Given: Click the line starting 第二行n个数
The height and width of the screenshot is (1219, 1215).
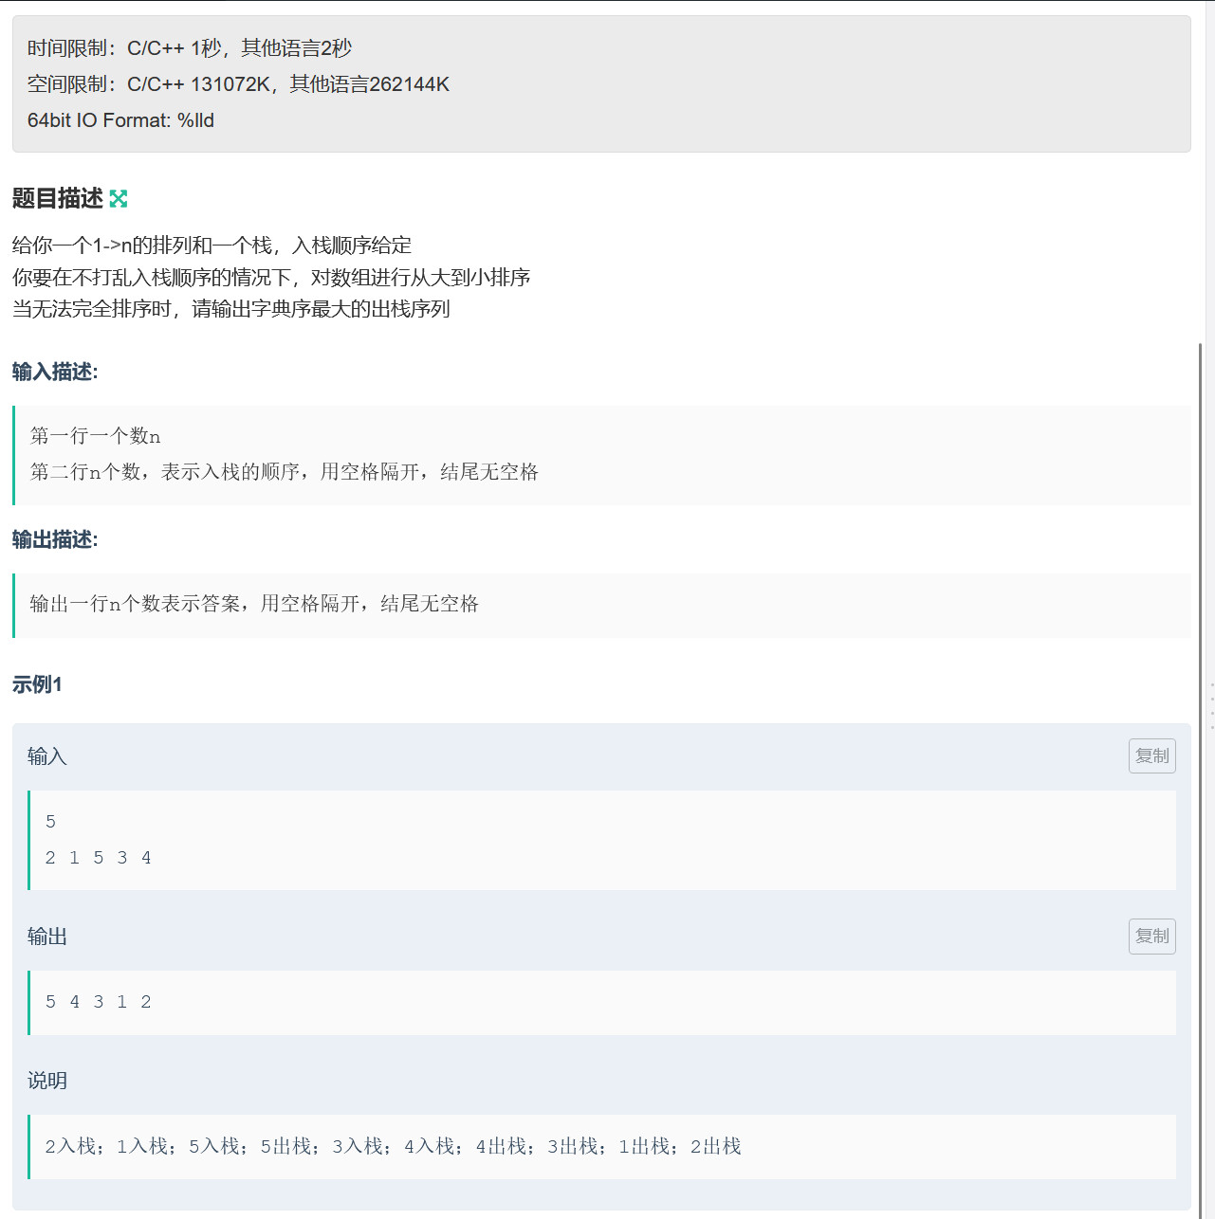Looking at the screenshot, I should [x=285, y=472].
